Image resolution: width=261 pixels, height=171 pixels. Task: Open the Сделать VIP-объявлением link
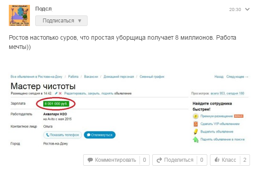coord(220,124)
